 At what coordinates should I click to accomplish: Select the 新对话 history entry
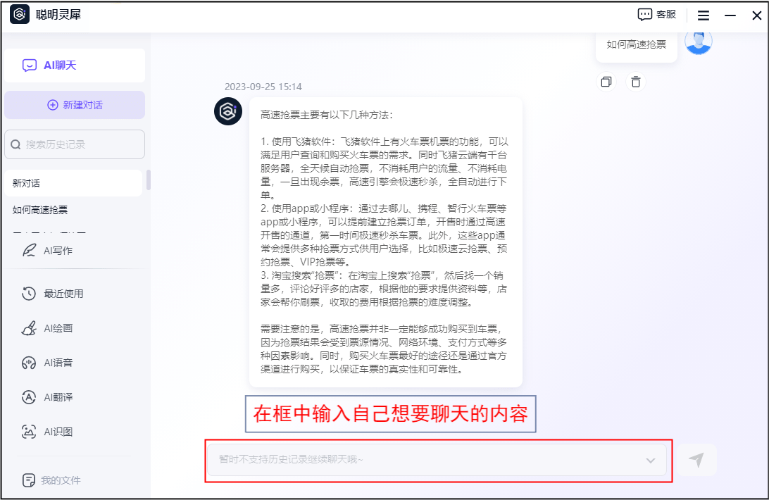click(x=70, y=183)
